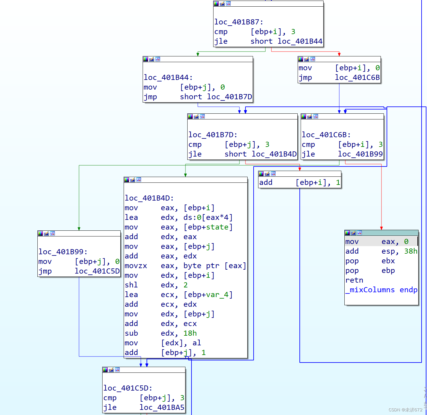Click 'add esp, 38h' instruction

tap(381, 251)
